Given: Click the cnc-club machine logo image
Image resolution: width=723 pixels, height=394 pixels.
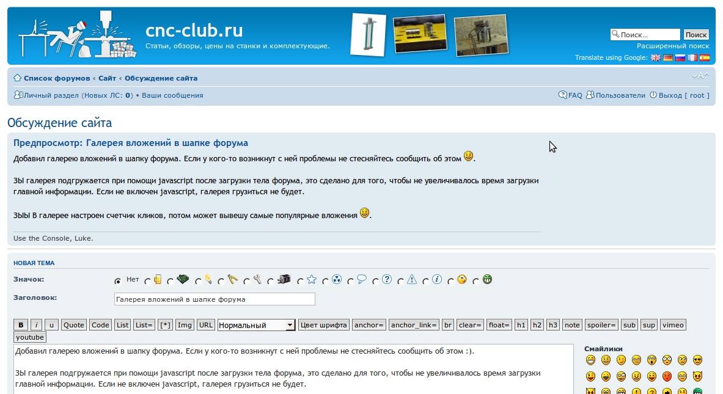Looking at the screenshot, I should pos(77,34).
